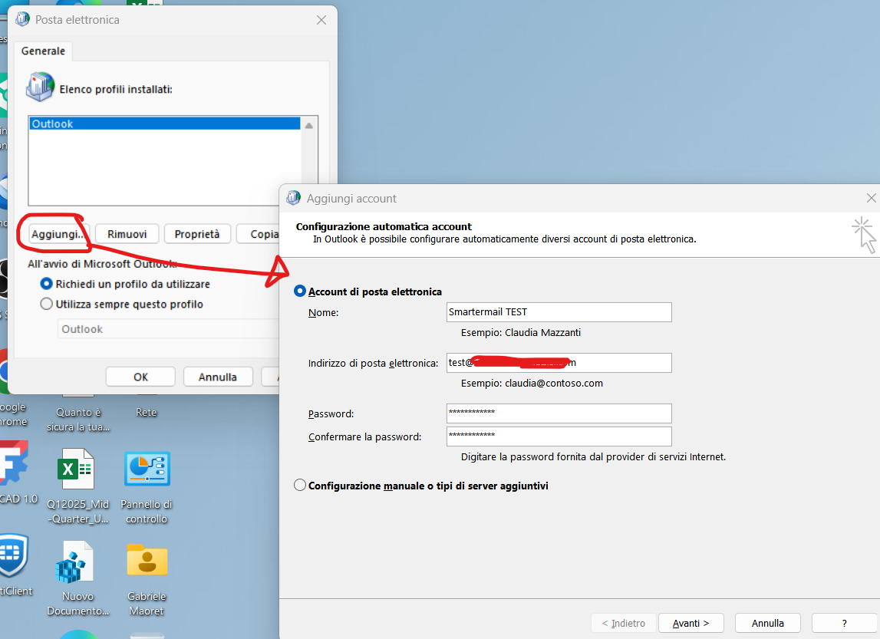Close the Posta elettronica dialog

click(x=321, y=20)
